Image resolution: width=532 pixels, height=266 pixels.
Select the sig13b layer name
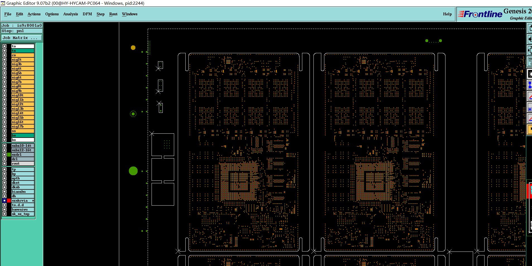point(23,109)
